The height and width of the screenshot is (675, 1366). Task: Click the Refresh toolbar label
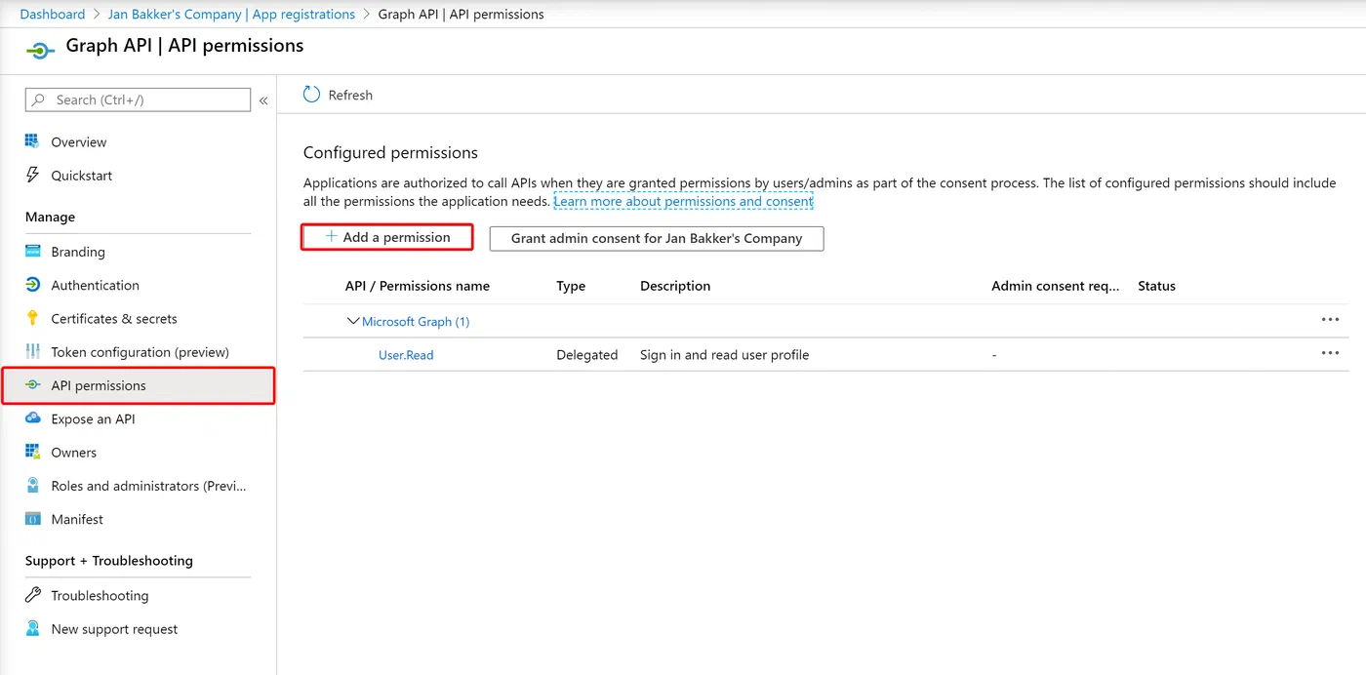(x=350, y=96)
